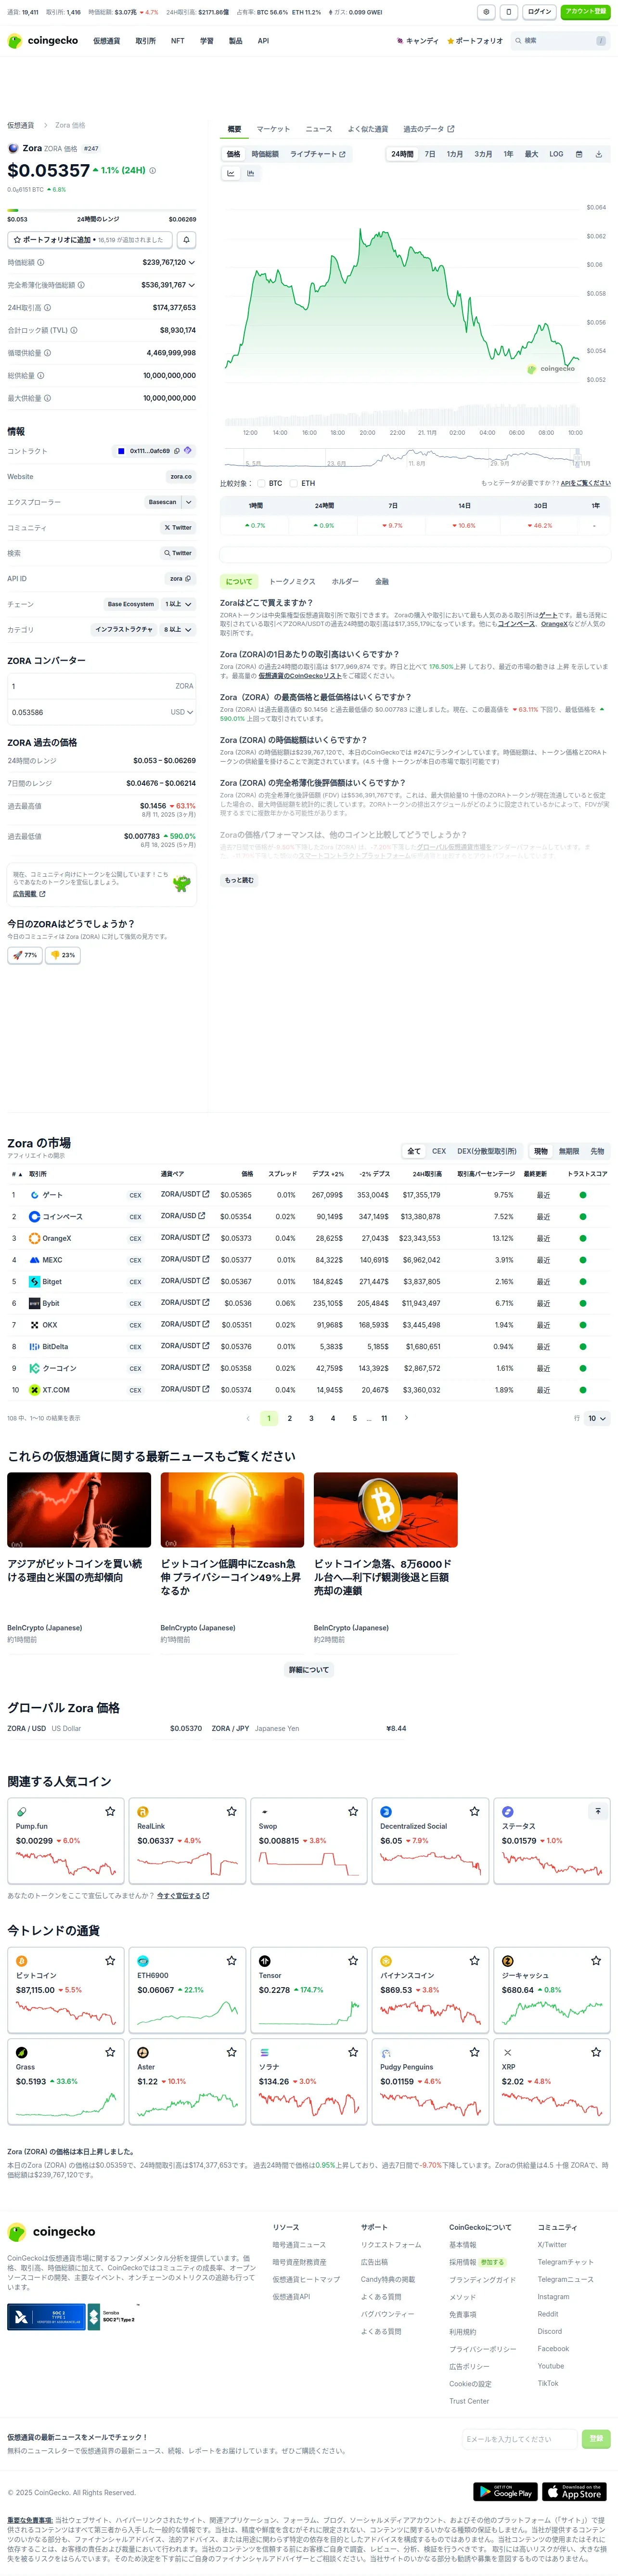The image size is (618, 2576).
Task: Expand the Basescan explorer dropdown arrow
Action: [x=189, y=502]
